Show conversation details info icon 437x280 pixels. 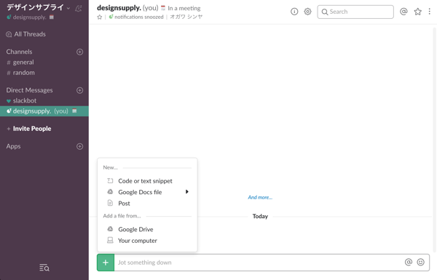click(x=294, y=12)
